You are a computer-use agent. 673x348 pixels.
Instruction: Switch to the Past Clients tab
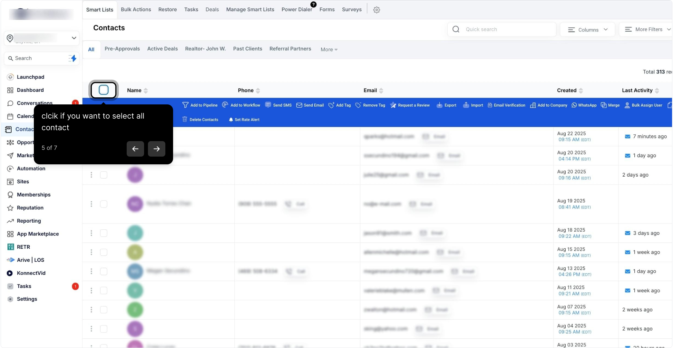coord(248,49)
